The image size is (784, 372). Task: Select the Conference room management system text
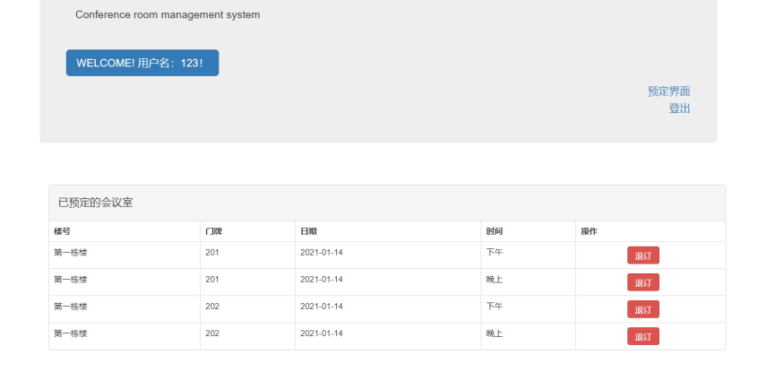coord(168,15)
